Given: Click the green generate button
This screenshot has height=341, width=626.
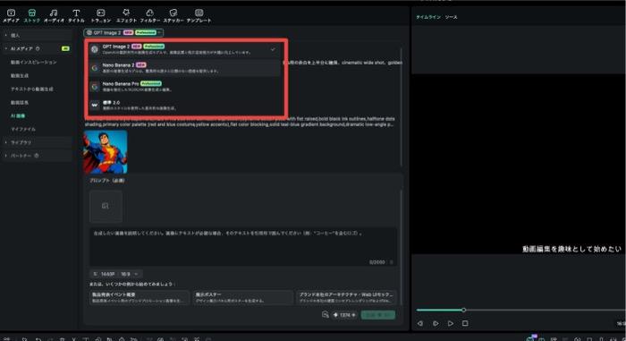Looking at the screenshot, I should [378, 315].
